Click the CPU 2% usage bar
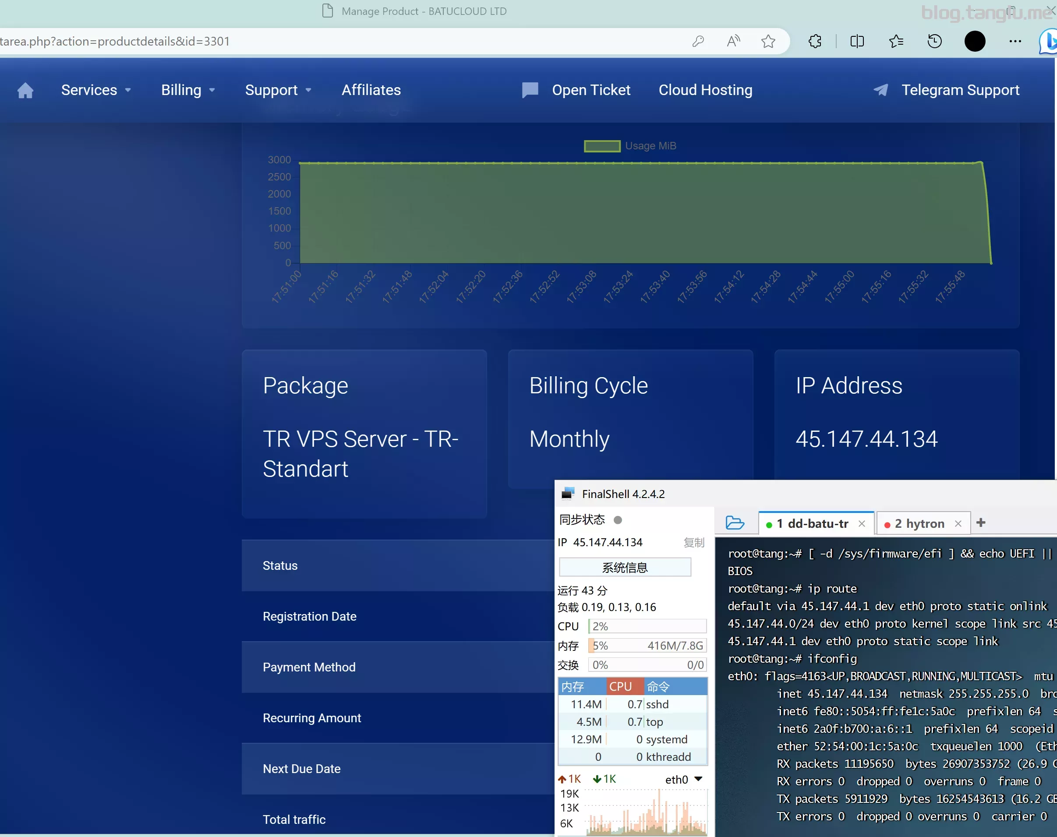This screenshot has width=1057, height=837. [x=647, y=626]
